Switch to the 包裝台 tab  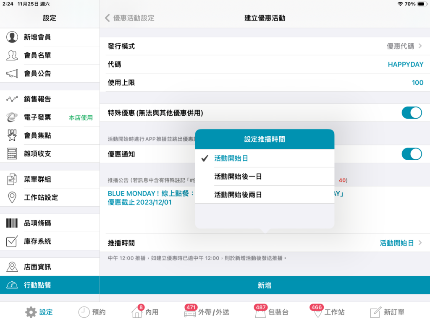[272, 312]
